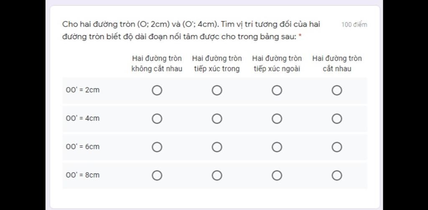428x210 pixels.
Task: Mark 'tiếp xúc trong' for OO' = 6cm
Action: (217, 147)
